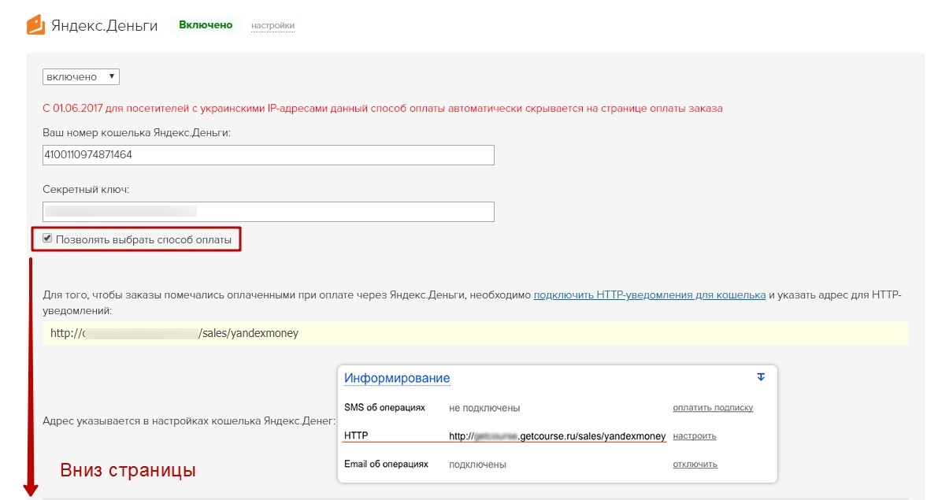The height and width of the screenshot is (500, 927).
Task: Click the Ваш номер кошелька Яндекс.Деньги label
Action: click(x=136, y=133)
